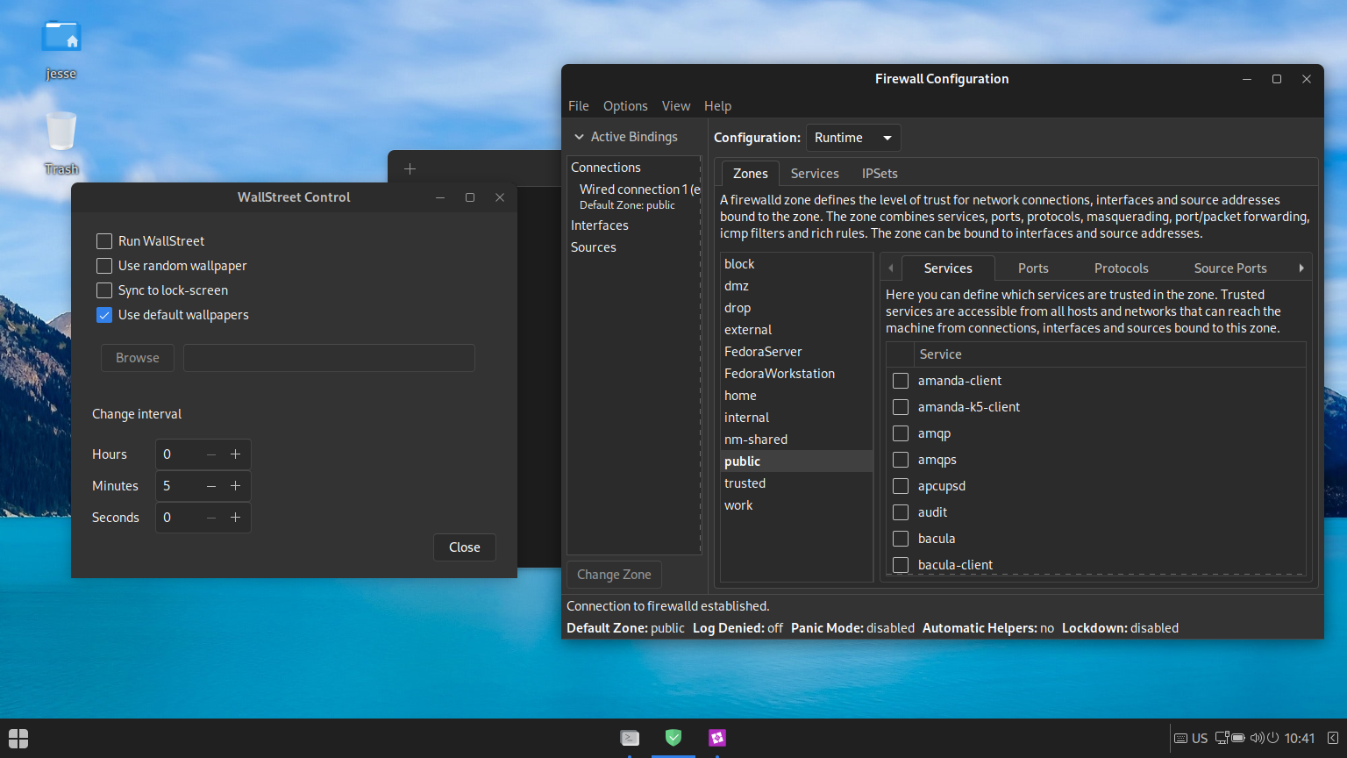Click the wallpaper path input field
The height and width of the screenshot is (758, 1347).
click(x=329, y=358)
